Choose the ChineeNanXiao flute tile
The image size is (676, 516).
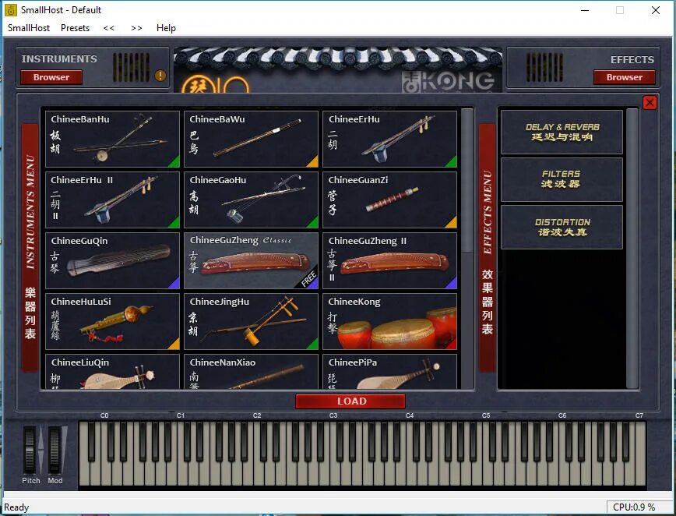[251, 372]
